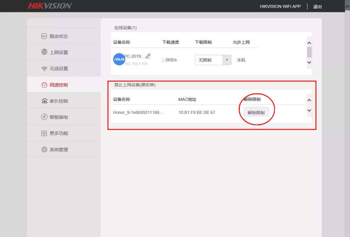
Task: Click the family icon for 家长控制
Action: [44, 101]
